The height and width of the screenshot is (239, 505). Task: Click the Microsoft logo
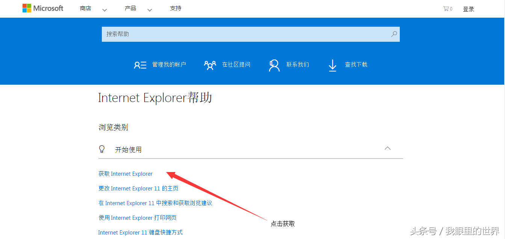(x=42, y=8)
